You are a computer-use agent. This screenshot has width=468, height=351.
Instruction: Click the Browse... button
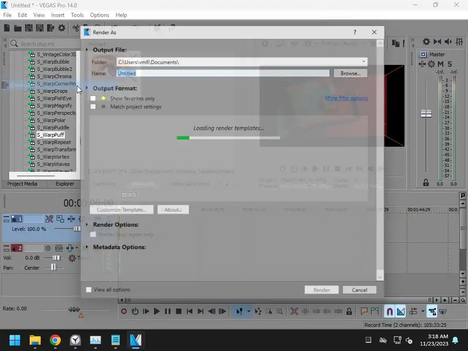(350, 74)
